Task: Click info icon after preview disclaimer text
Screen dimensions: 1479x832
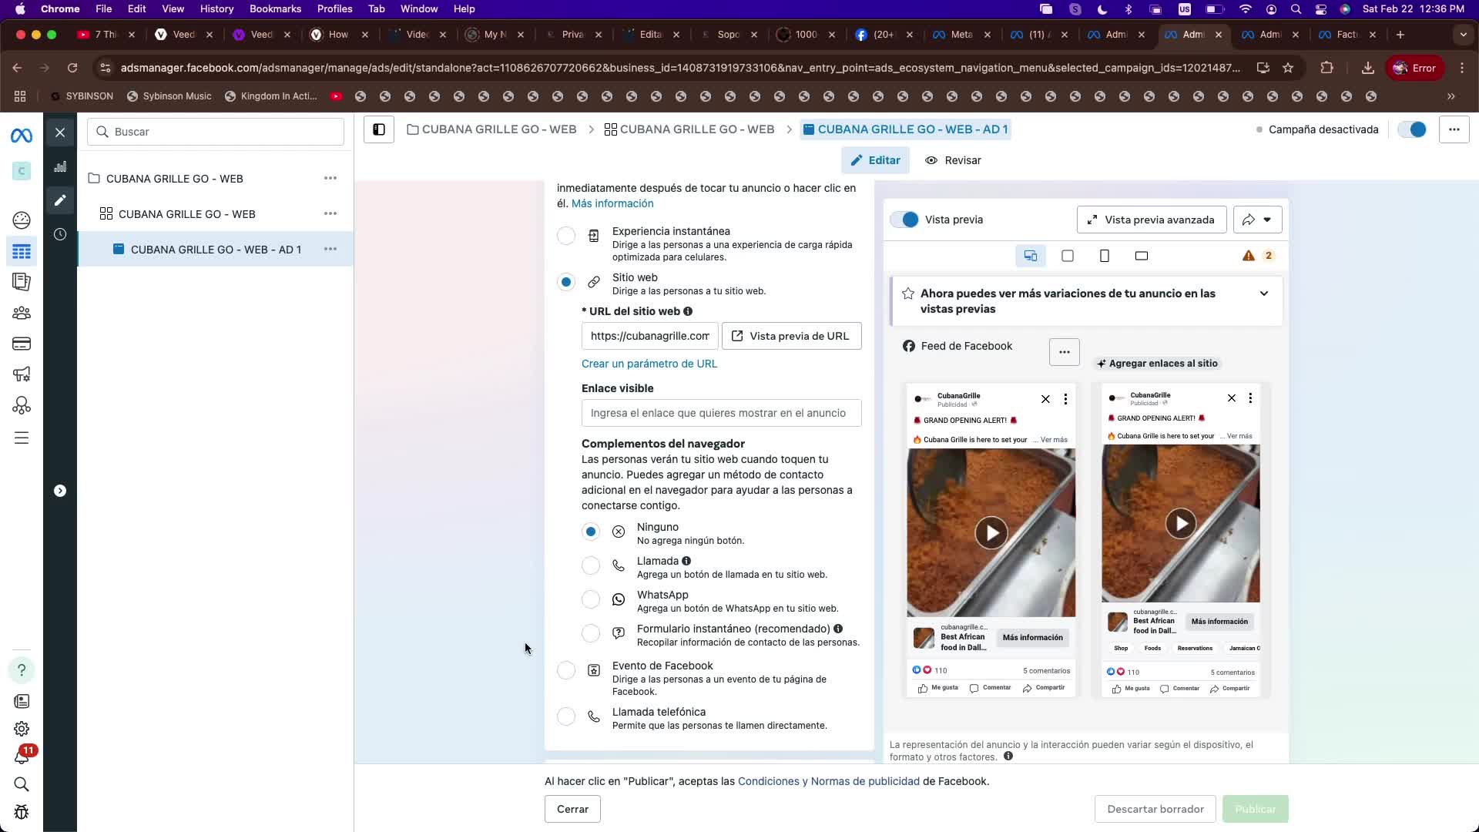Action: [x=1008, y=757]
